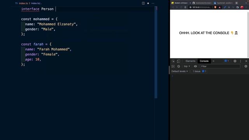Click the farah variable name
The image size is (249, 140).
(x=38, y=44)
